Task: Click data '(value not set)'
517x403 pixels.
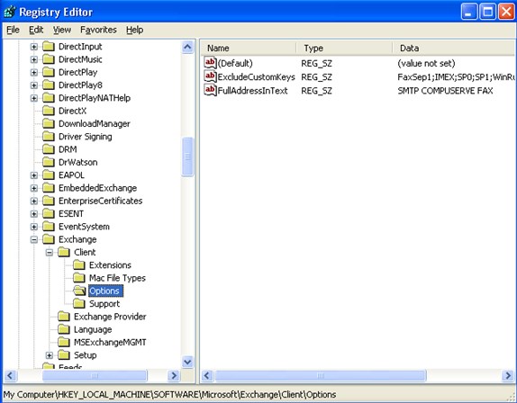Action: click(x=426, y=63)
